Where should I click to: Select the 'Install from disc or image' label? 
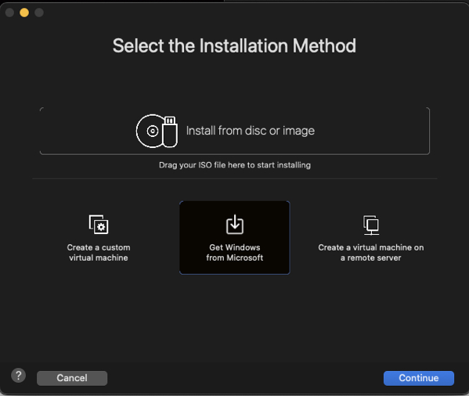pos(251,131)
